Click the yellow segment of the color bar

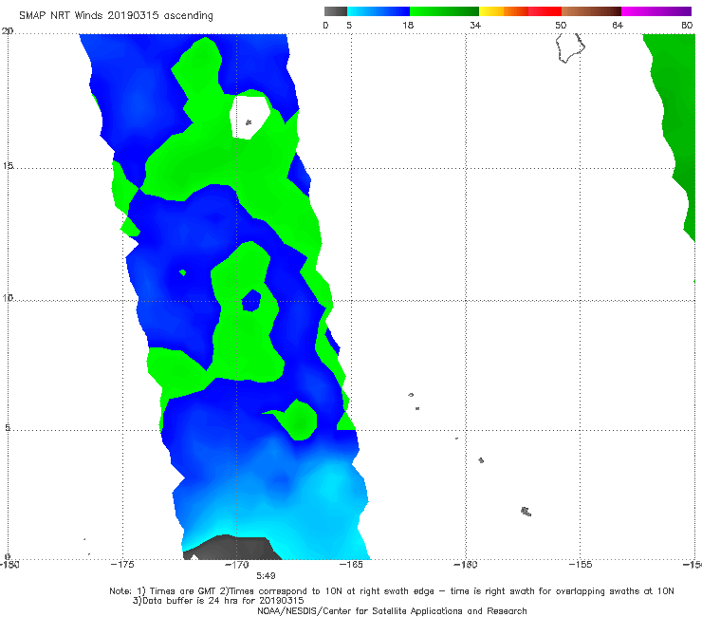(491, 11)
